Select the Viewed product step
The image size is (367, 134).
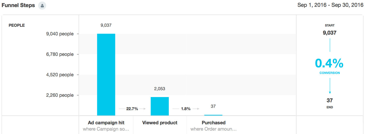tap(160, 123)
